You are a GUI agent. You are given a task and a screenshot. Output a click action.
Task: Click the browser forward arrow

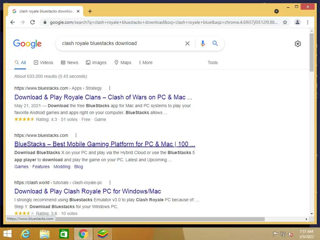[22, 22]
